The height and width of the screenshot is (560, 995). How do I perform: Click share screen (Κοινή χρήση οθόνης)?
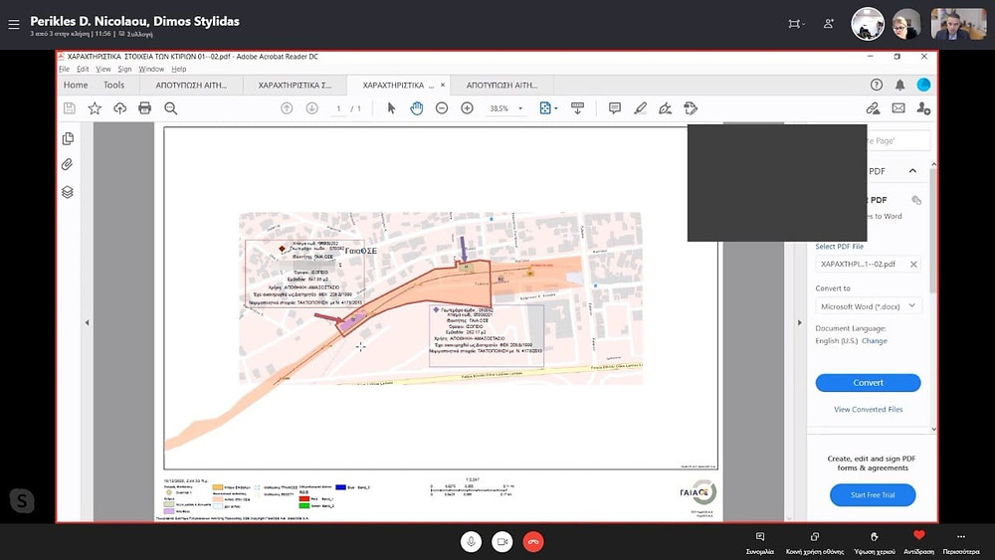tap(815, 543)
